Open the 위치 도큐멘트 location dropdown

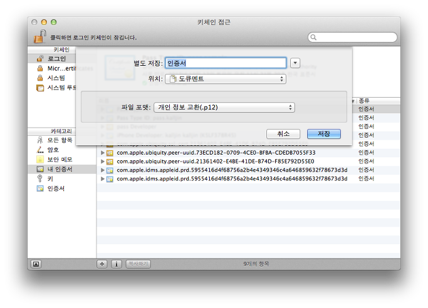226,79
